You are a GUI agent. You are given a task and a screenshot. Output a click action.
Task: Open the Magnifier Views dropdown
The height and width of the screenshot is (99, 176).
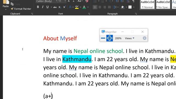click(x=130, y=38)
